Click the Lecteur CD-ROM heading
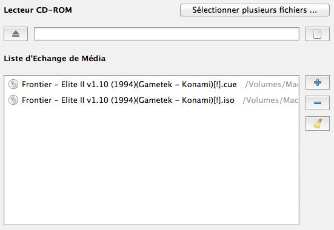Image resolution: width=334 pixels, height=230 pixels. [38, 10]
